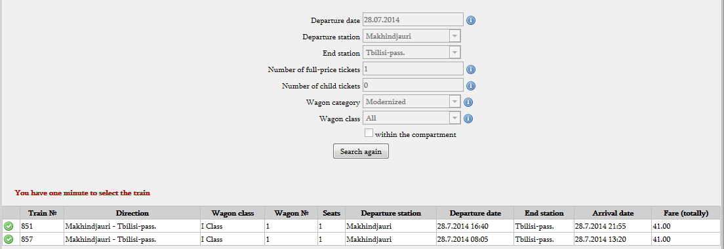This screenshot has height=249, width=724.
Task: Click the Train № column header
Action: coord(42,213)
